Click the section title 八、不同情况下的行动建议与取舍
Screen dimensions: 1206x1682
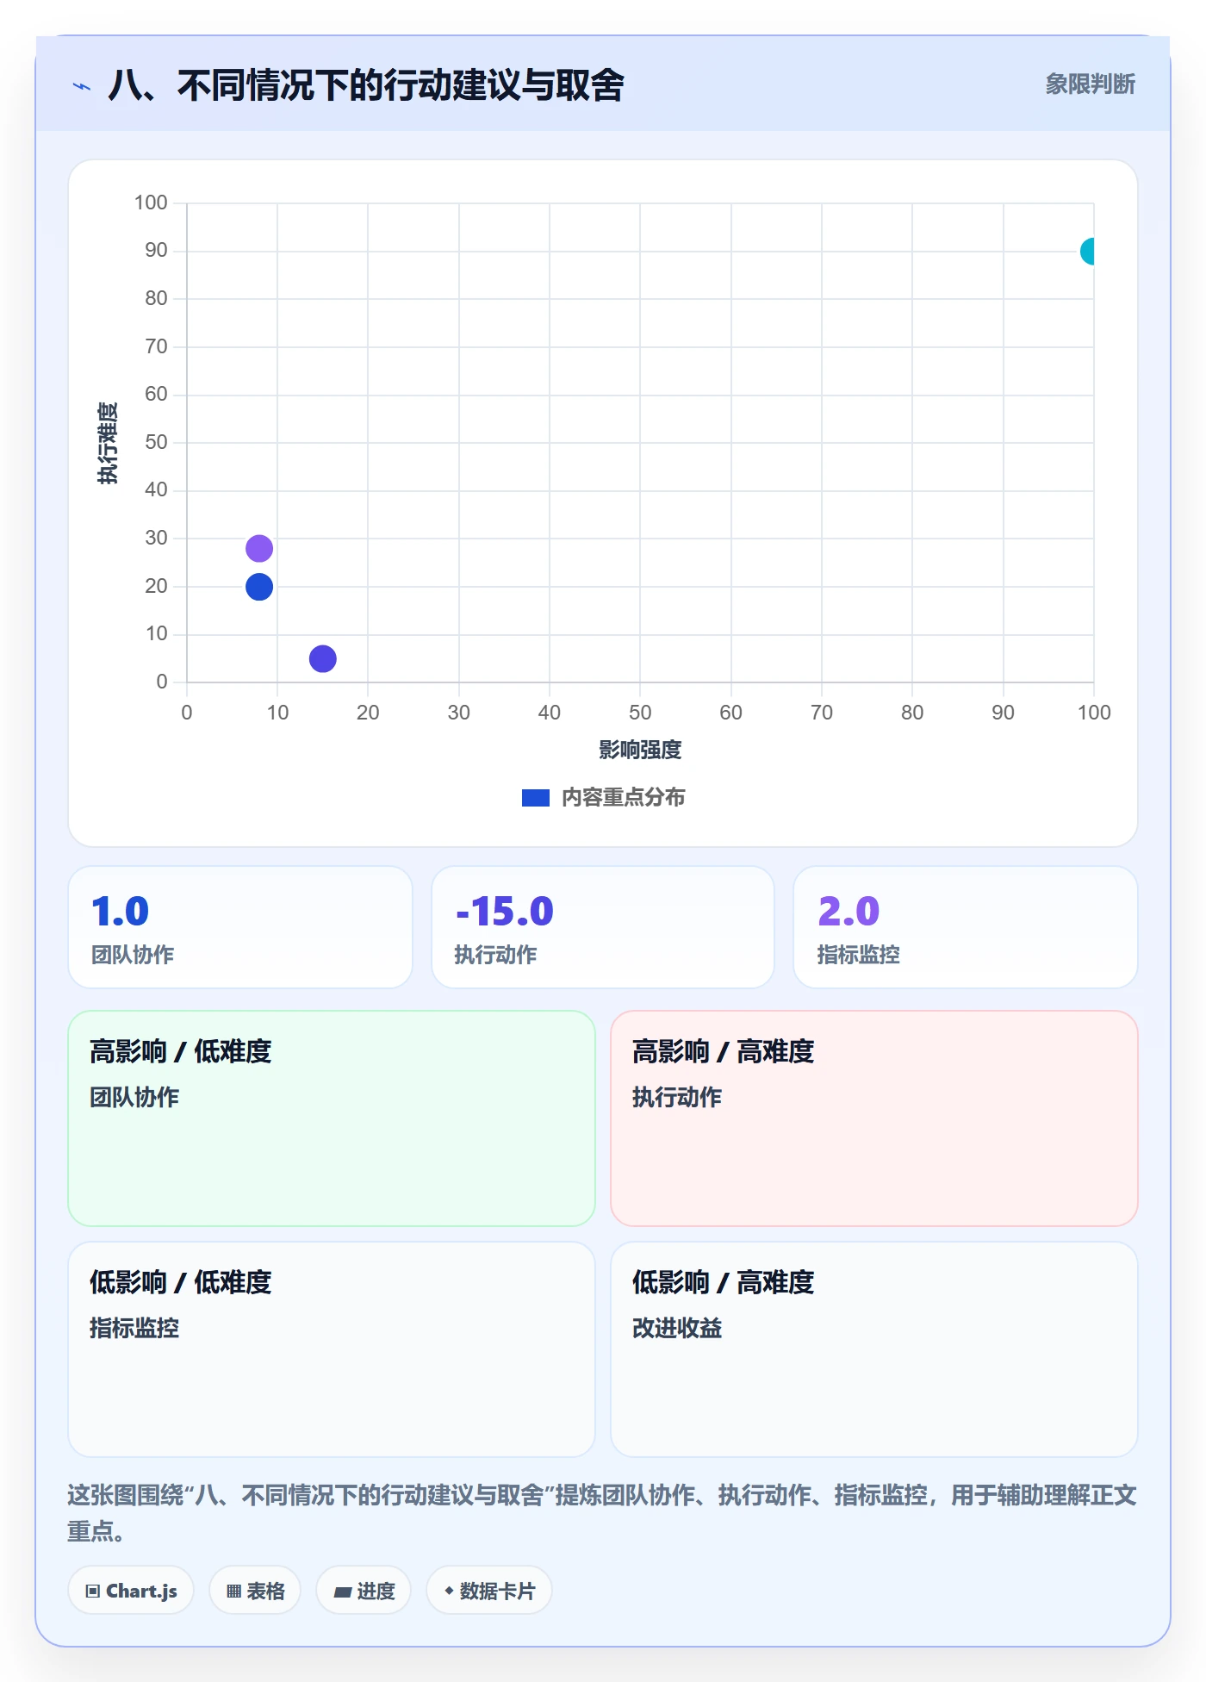tap(366, 85)
